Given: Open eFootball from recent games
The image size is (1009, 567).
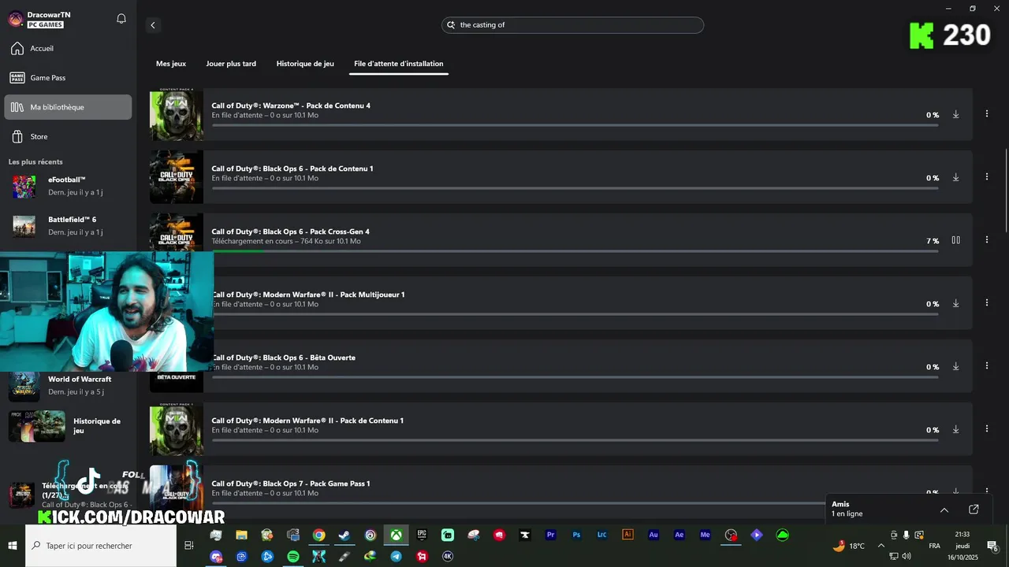Looking at the screenshot, I should tap(68, 186).
